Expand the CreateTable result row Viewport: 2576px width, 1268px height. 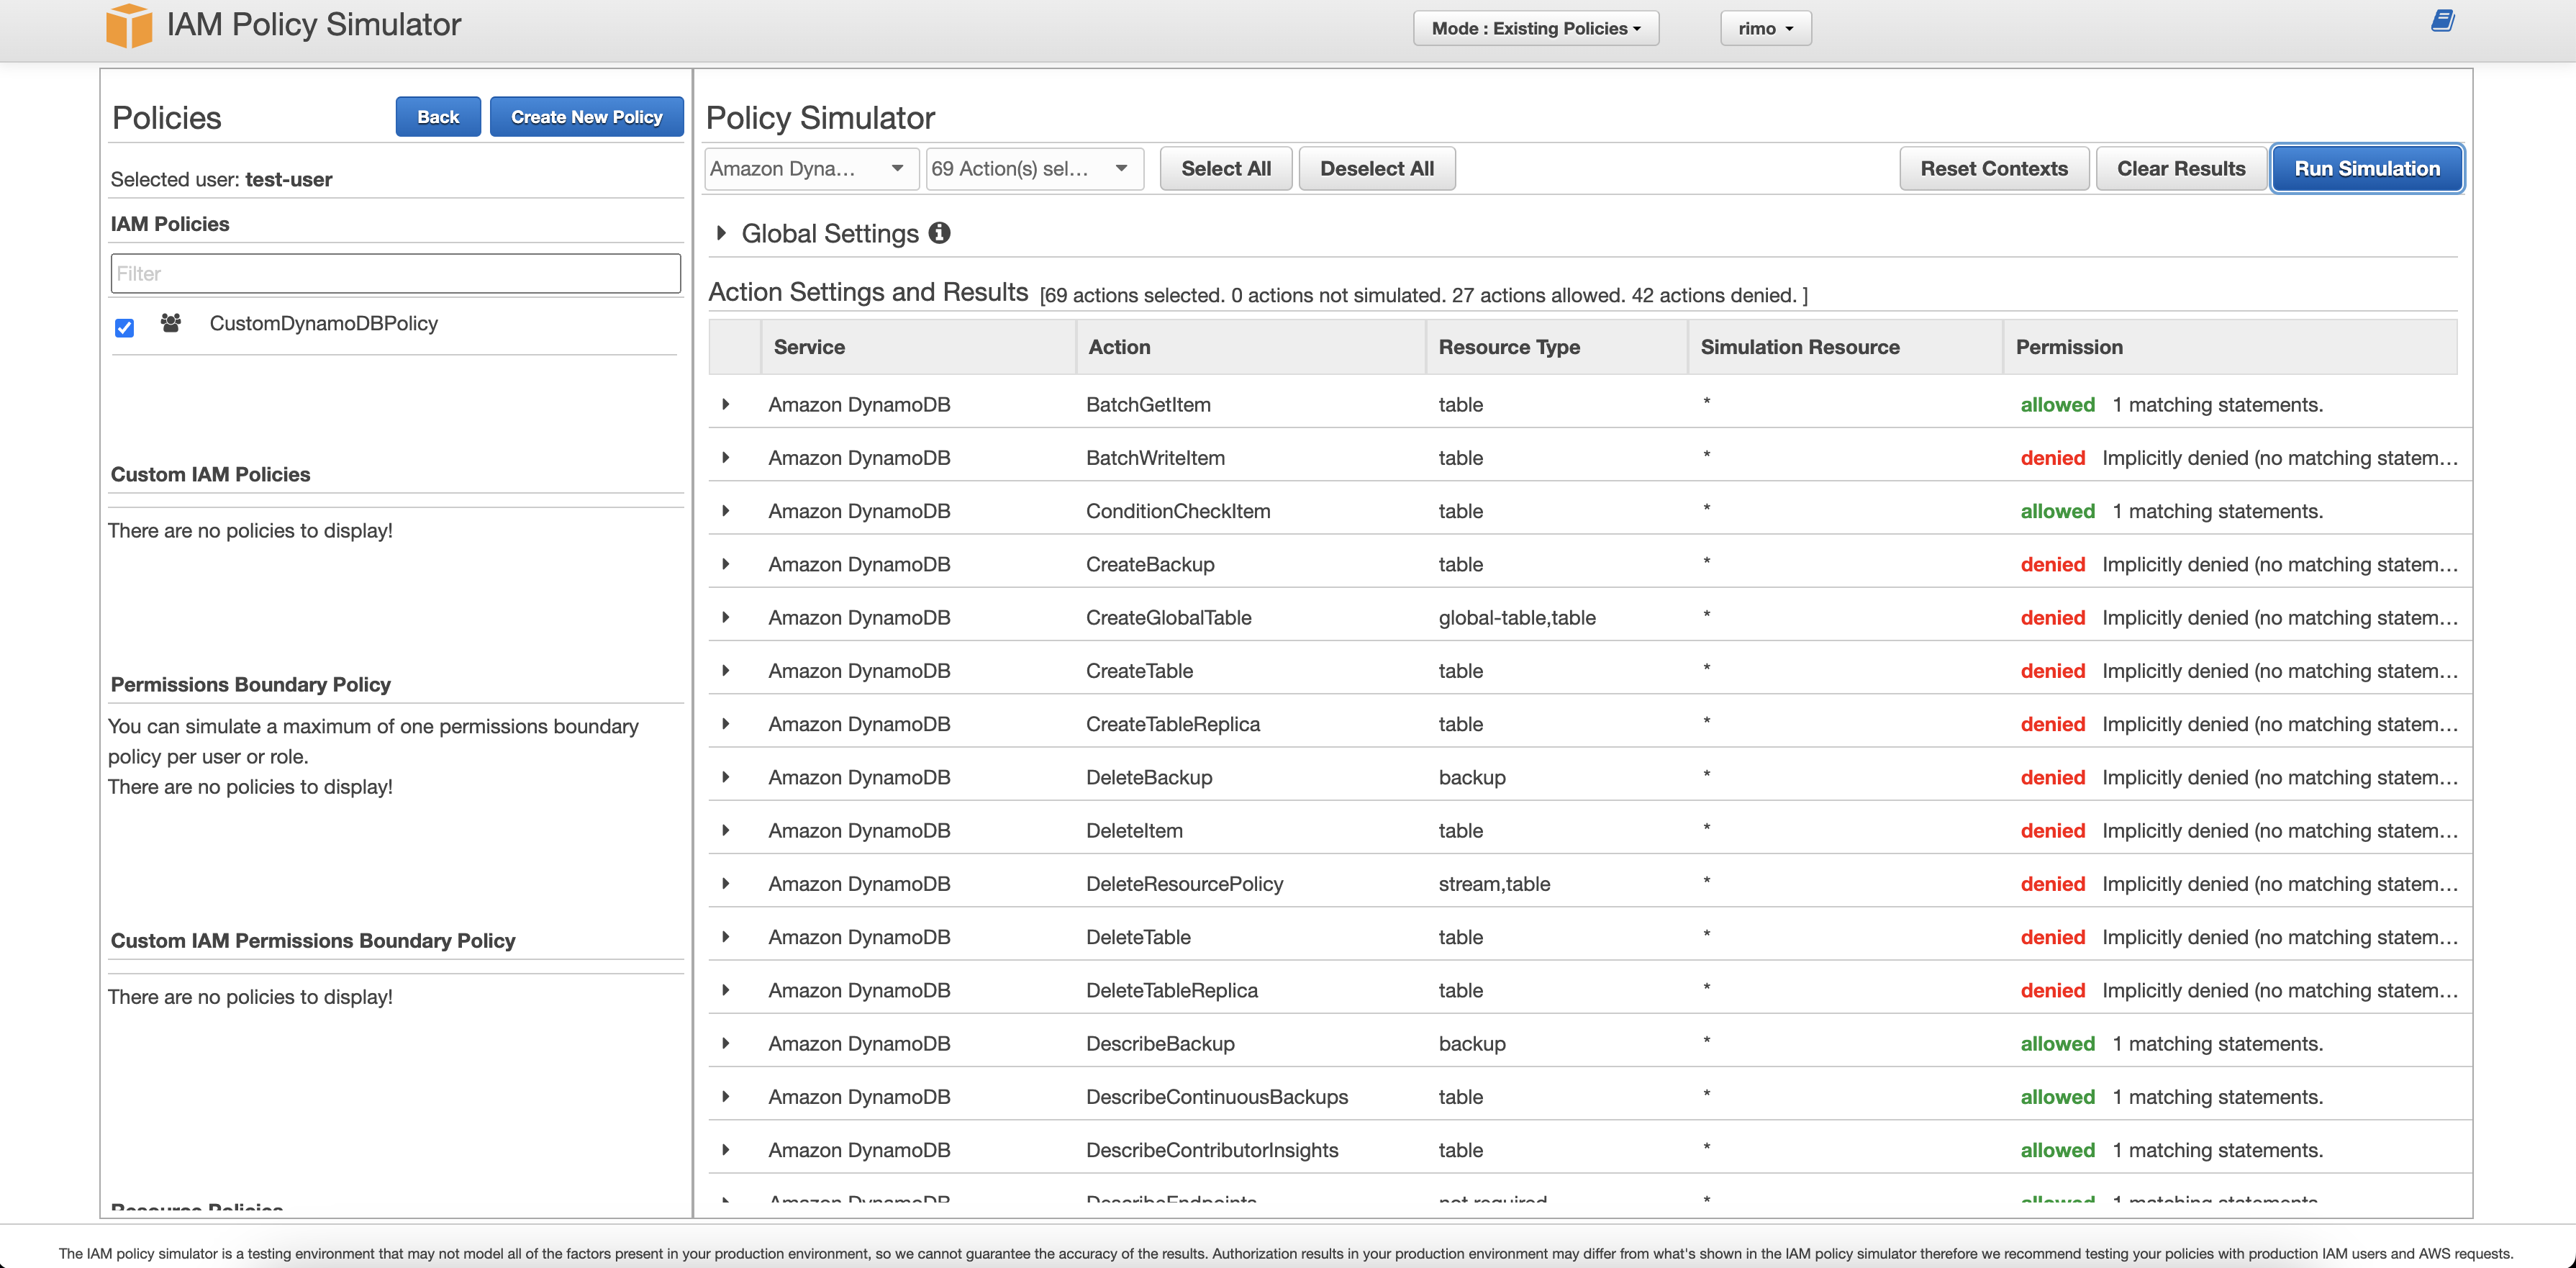726,670
